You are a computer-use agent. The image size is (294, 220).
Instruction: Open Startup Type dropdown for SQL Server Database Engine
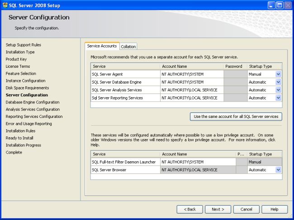[278, 82]
